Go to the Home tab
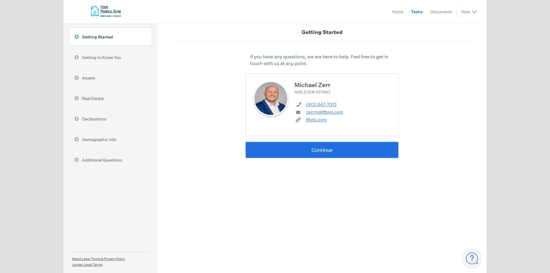 click(x=397, y=12)
